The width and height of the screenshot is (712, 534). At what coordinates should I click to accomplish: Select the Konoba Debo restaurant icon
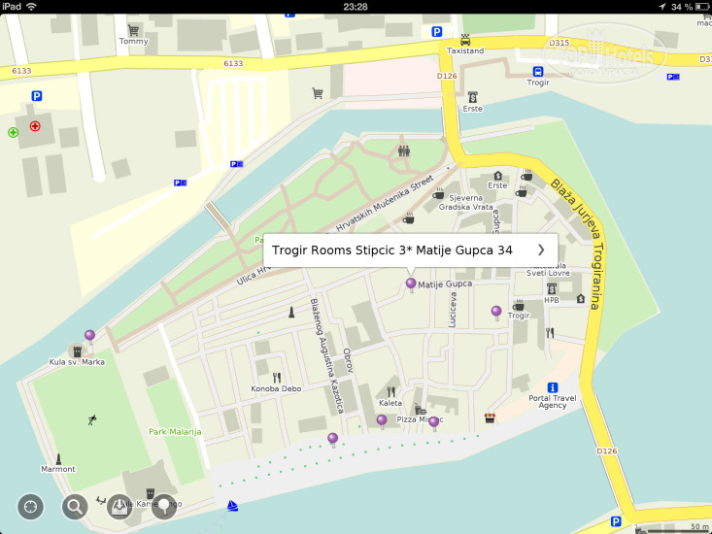[x=277, y=378]
